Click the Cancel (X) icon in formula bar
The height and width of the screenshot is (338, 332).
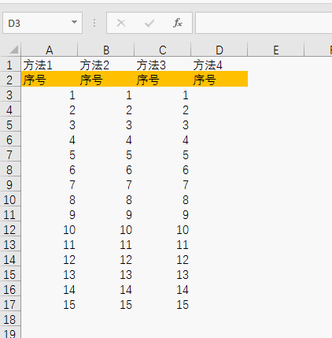[121, 23]
